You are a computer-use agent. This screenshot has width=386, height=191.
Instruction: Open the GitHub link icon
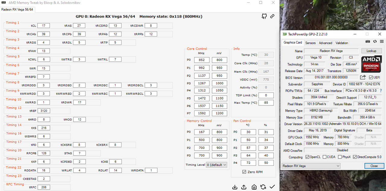(264, 16)
